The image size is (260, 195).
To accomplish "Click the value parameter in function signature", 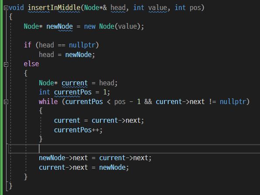I will pyautogui.click(x=157, y=7).
